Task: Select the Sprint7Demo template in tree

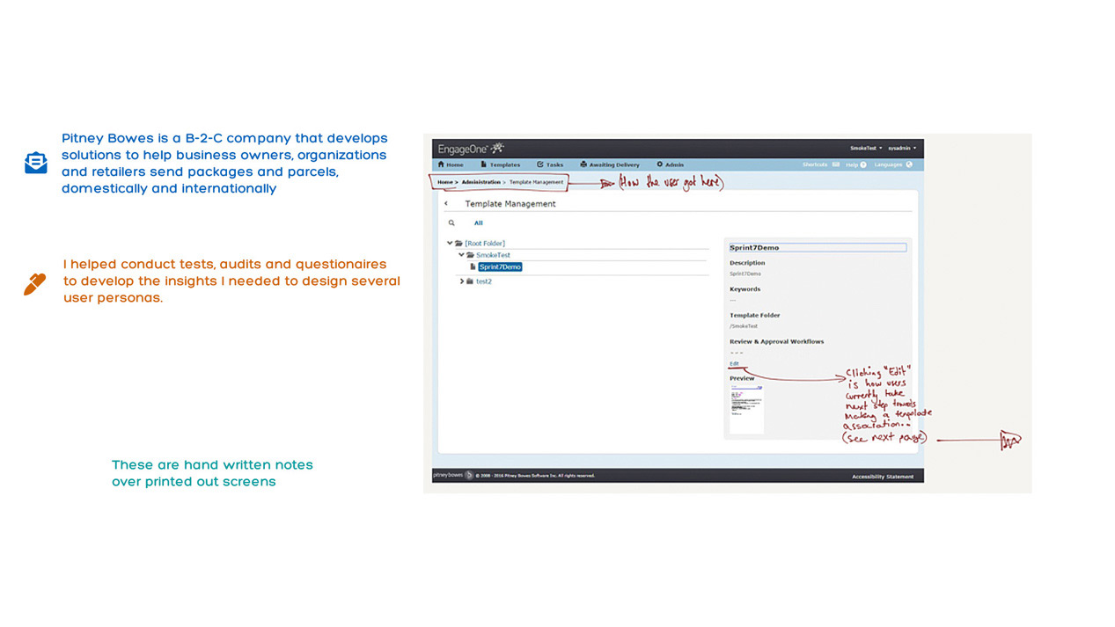Action: tap(499, 267)
